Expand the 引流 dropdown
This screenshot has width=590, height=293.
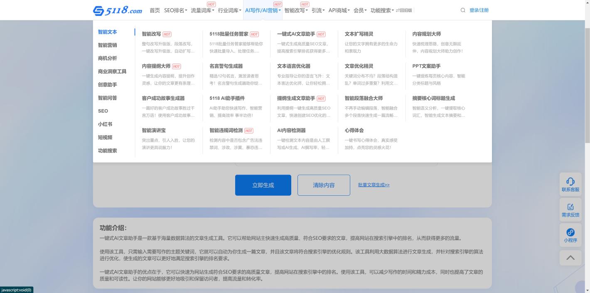(x=318, y=10)
